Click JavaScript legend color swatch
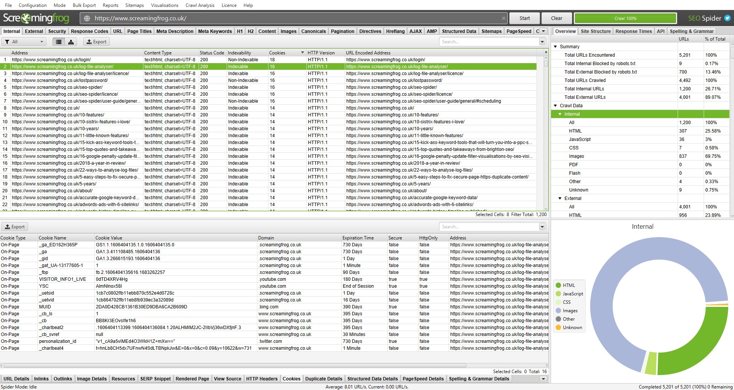Screen dimensions: 734x390 [x=558, y=294]
